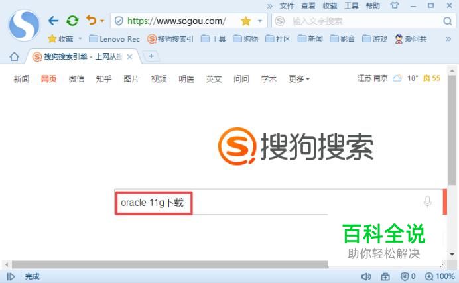Screen dimensions: 459x283
Task: Go to 微信 search
Action: (76, 79)
